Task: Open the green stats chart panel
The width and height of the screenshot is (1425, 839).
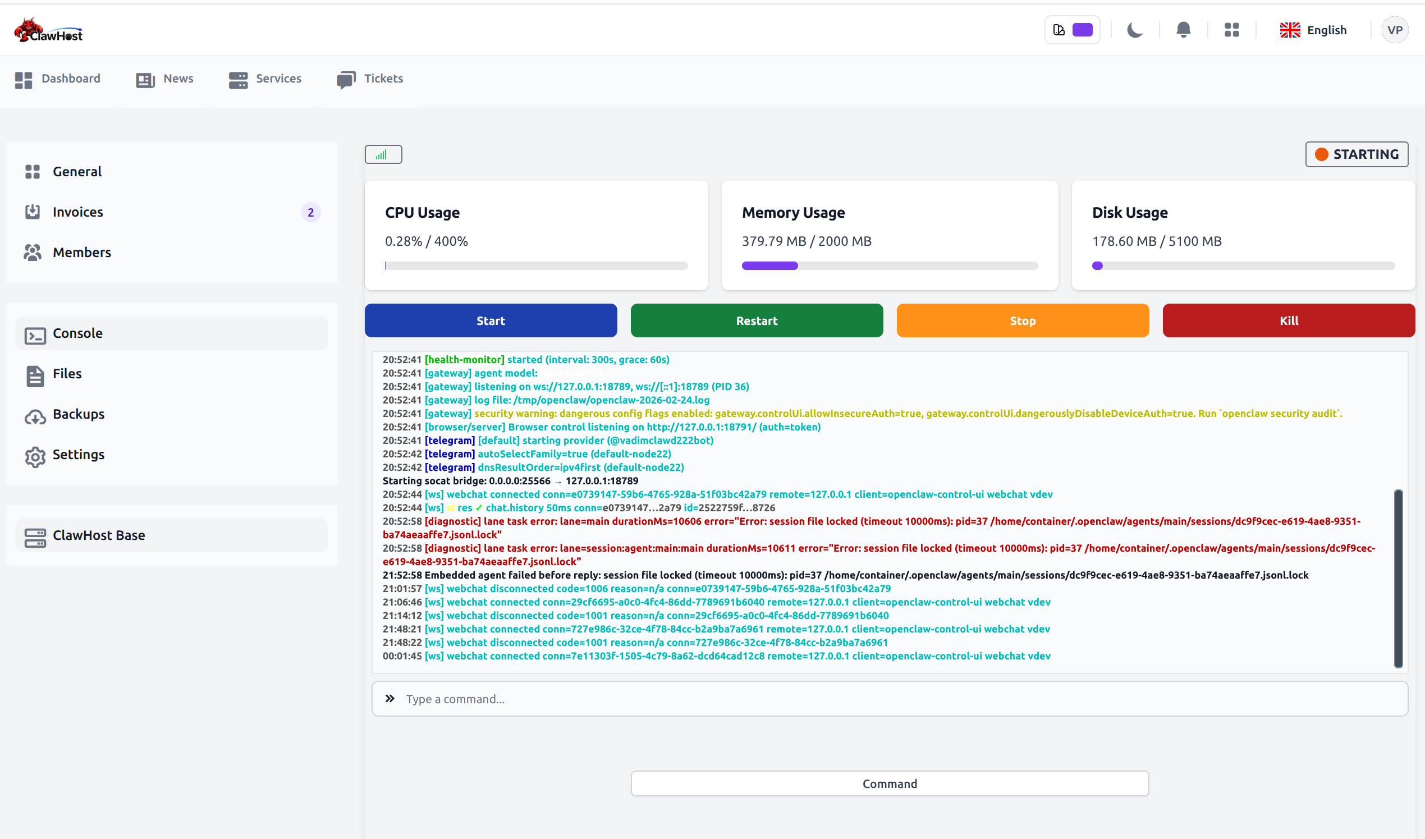Action: click(x=383, y=154)
